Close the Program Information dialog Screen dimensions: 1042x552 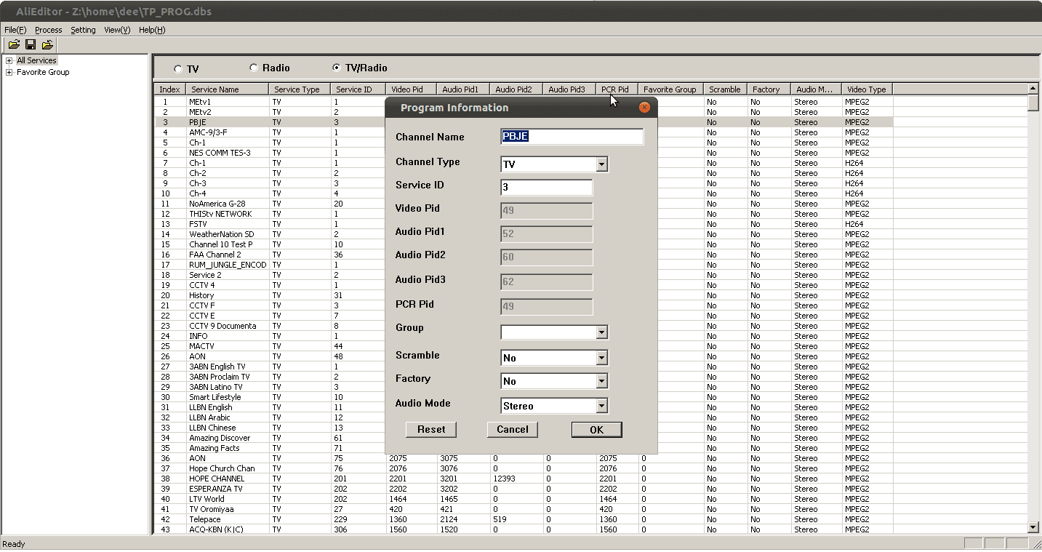644,108
